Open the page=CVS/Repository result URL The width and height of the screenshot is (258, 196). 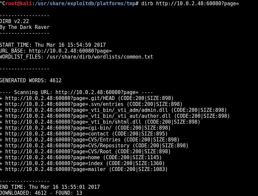tap(67, 146)
